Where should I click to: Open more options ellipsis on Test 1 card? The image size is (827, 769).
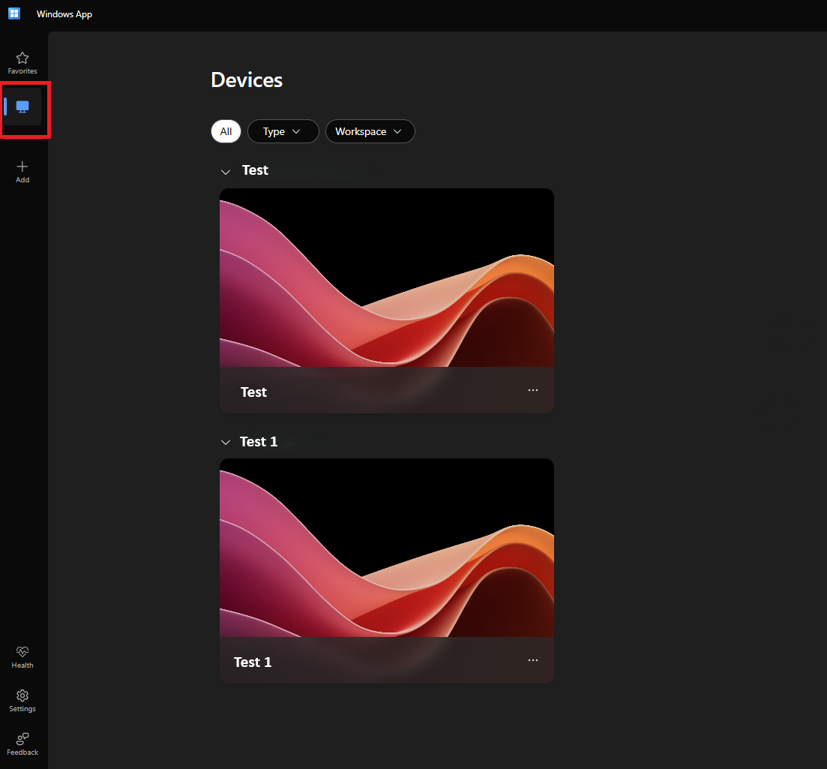point(533,660)
